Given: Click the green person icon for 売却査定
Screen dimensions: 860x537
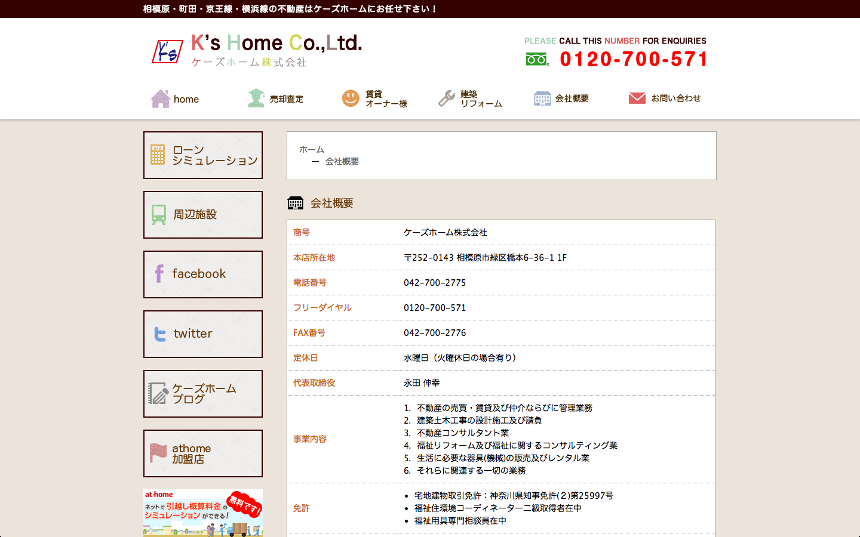Looking at the screenshot, I should 256,98.
